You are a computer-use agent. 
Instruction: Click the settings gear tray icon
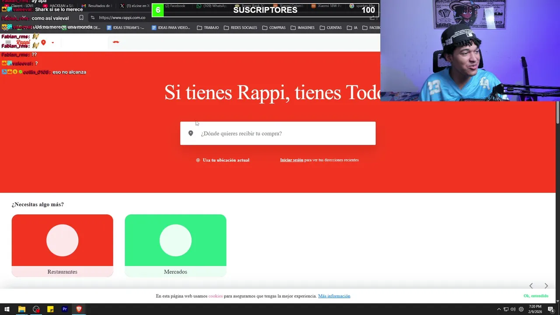[521, 309]
